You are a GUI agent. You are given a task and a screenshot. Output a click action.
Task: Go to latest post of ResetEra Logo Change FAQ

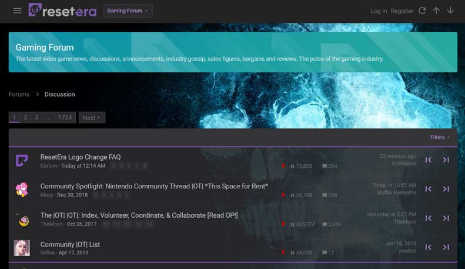pyautogui.click(x=446, y=160)
